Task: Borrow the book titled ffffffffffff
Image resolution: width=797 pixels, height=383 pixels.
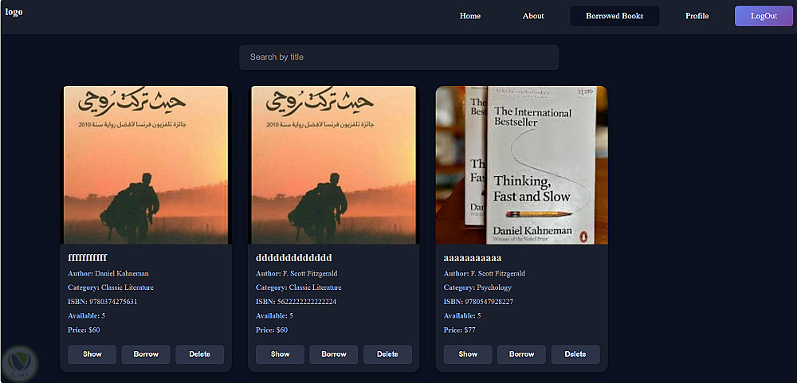Action: click(146, 354)
